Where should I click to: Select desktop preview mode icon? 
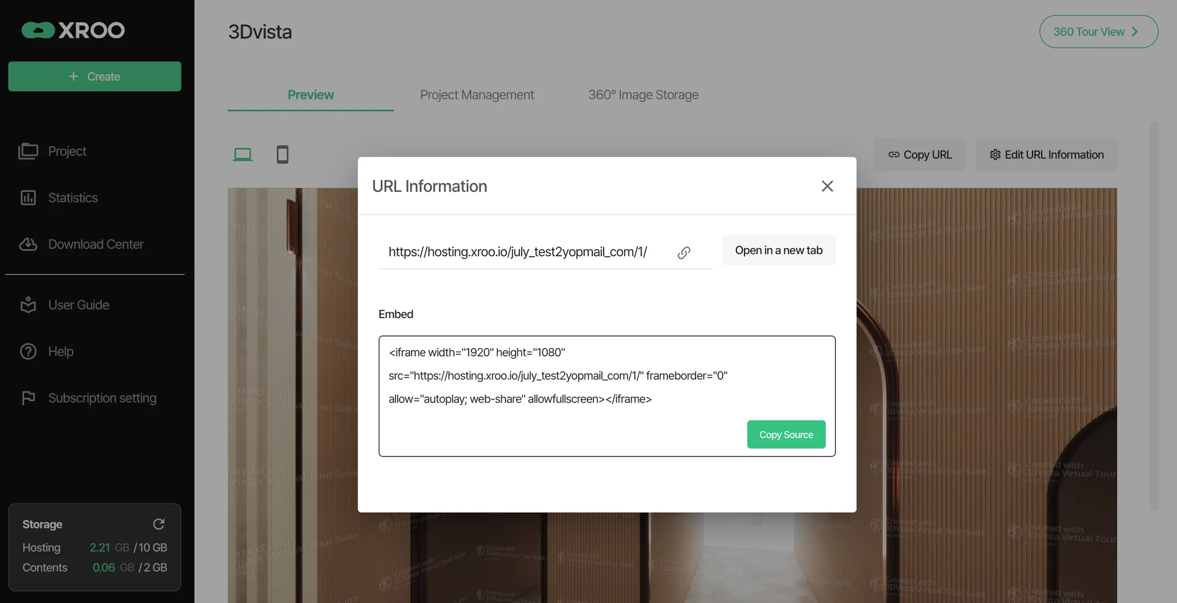click(243, 154)
